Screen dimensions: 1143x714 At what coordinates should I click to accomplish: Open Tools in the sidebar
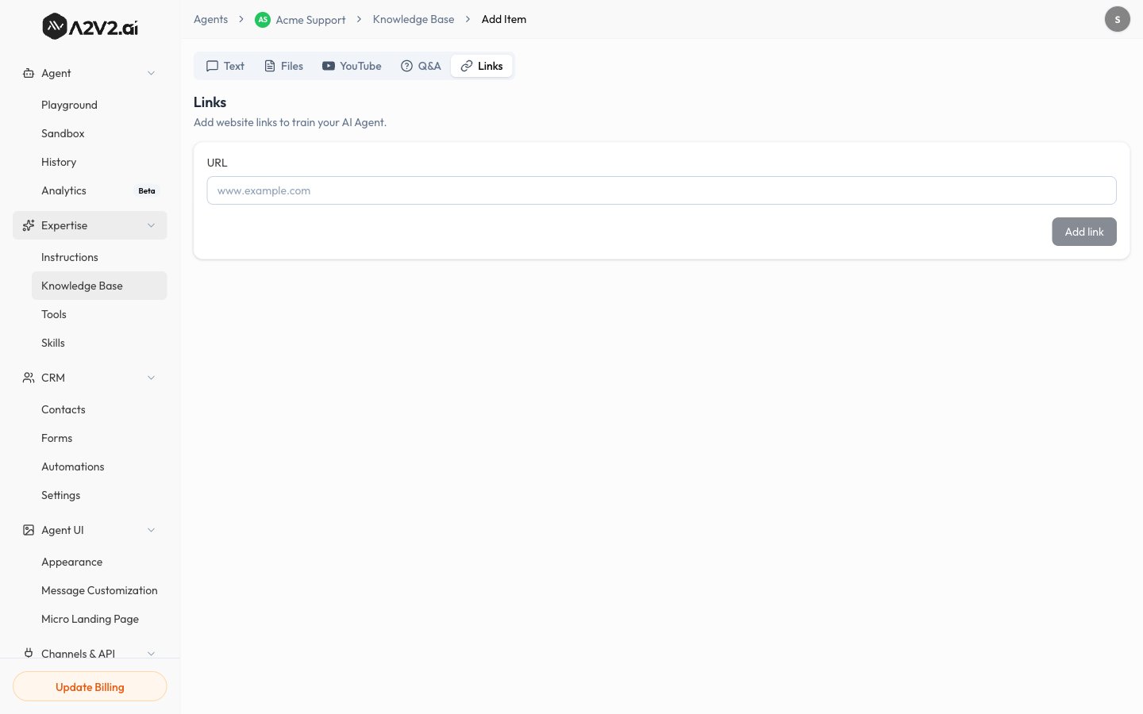click(x=99, y=314)
